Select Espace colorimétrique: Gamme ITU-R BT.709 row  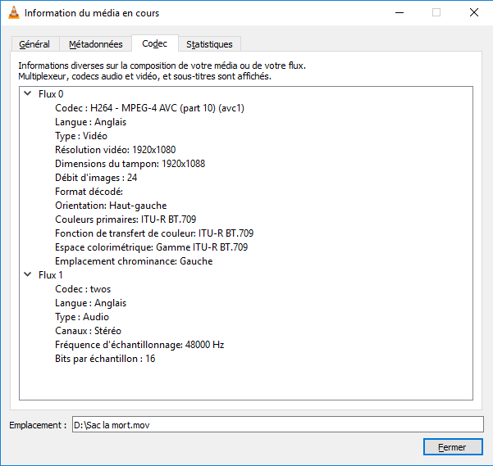coord(151,247)
